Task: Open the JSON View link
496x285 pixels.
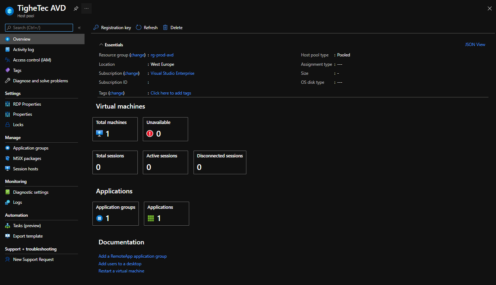Action: click(x=475, y=45)
